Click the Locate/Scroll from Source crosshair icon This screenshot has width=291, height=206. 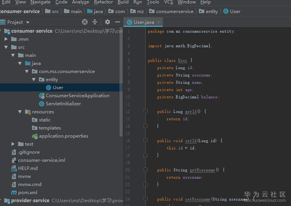85,22
